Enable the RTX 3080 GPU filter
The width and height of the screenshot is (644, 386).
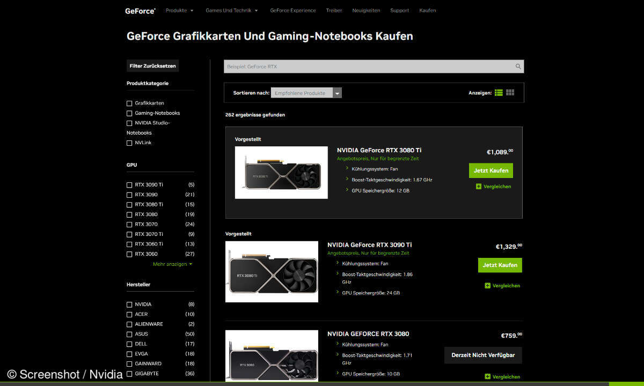(129, 214)
